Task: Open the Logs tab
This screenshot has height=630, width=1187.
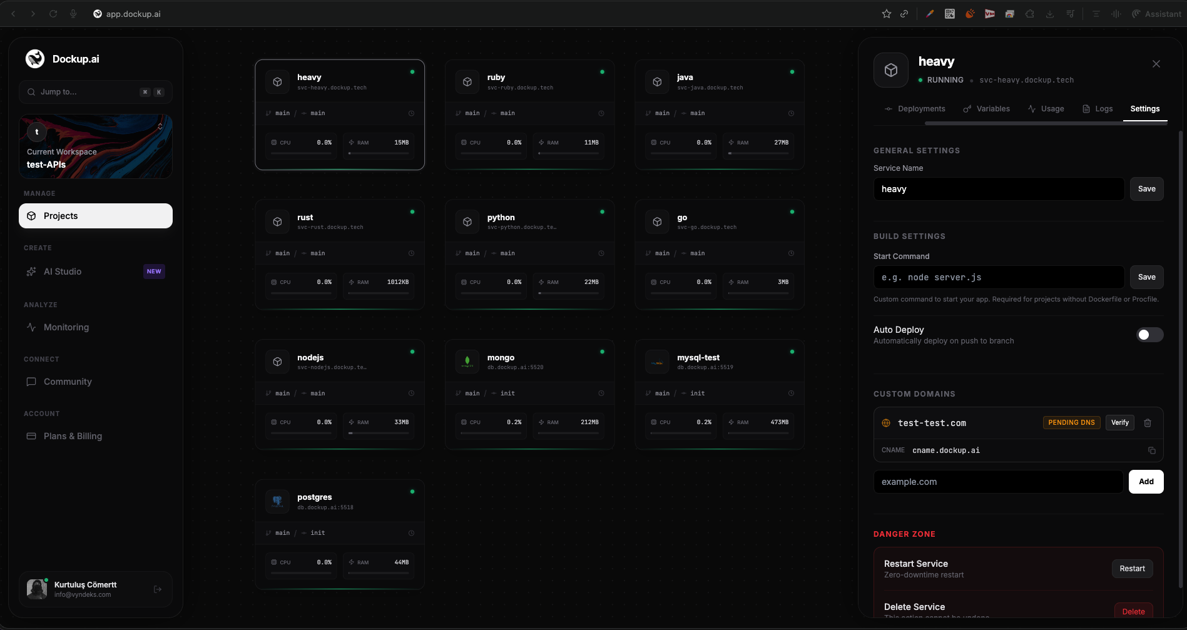Action: coord(1103,108)
